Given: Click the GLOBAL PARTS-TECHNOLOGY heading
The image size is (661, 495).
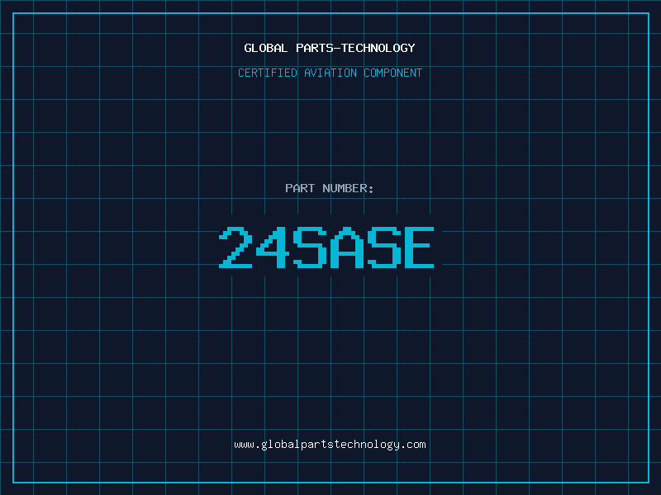Looking at the screenshot, I should [330, 48].
